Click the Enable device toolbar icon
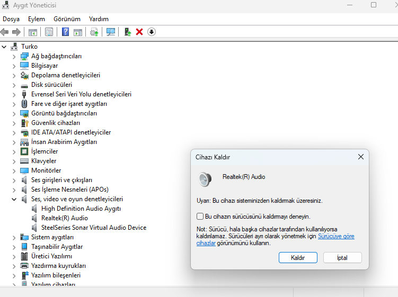Image resolution: width=398 pixels, height=297 pixels. 127,32
